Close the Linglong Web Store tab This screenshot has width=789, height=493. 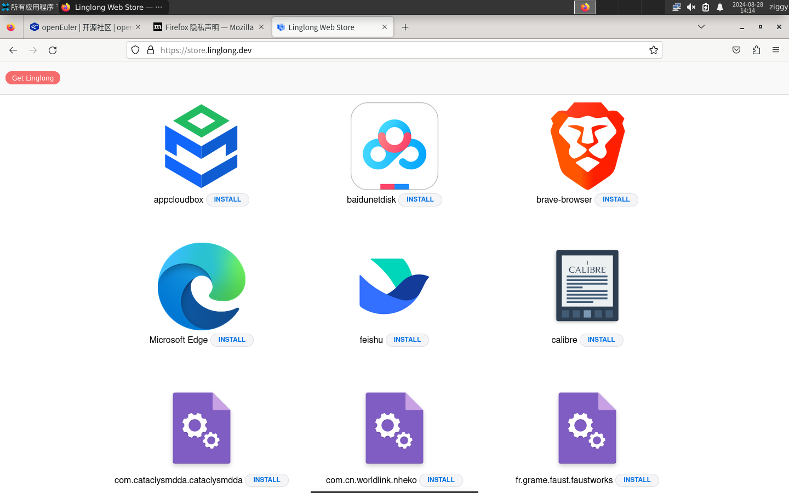(385, 27)
